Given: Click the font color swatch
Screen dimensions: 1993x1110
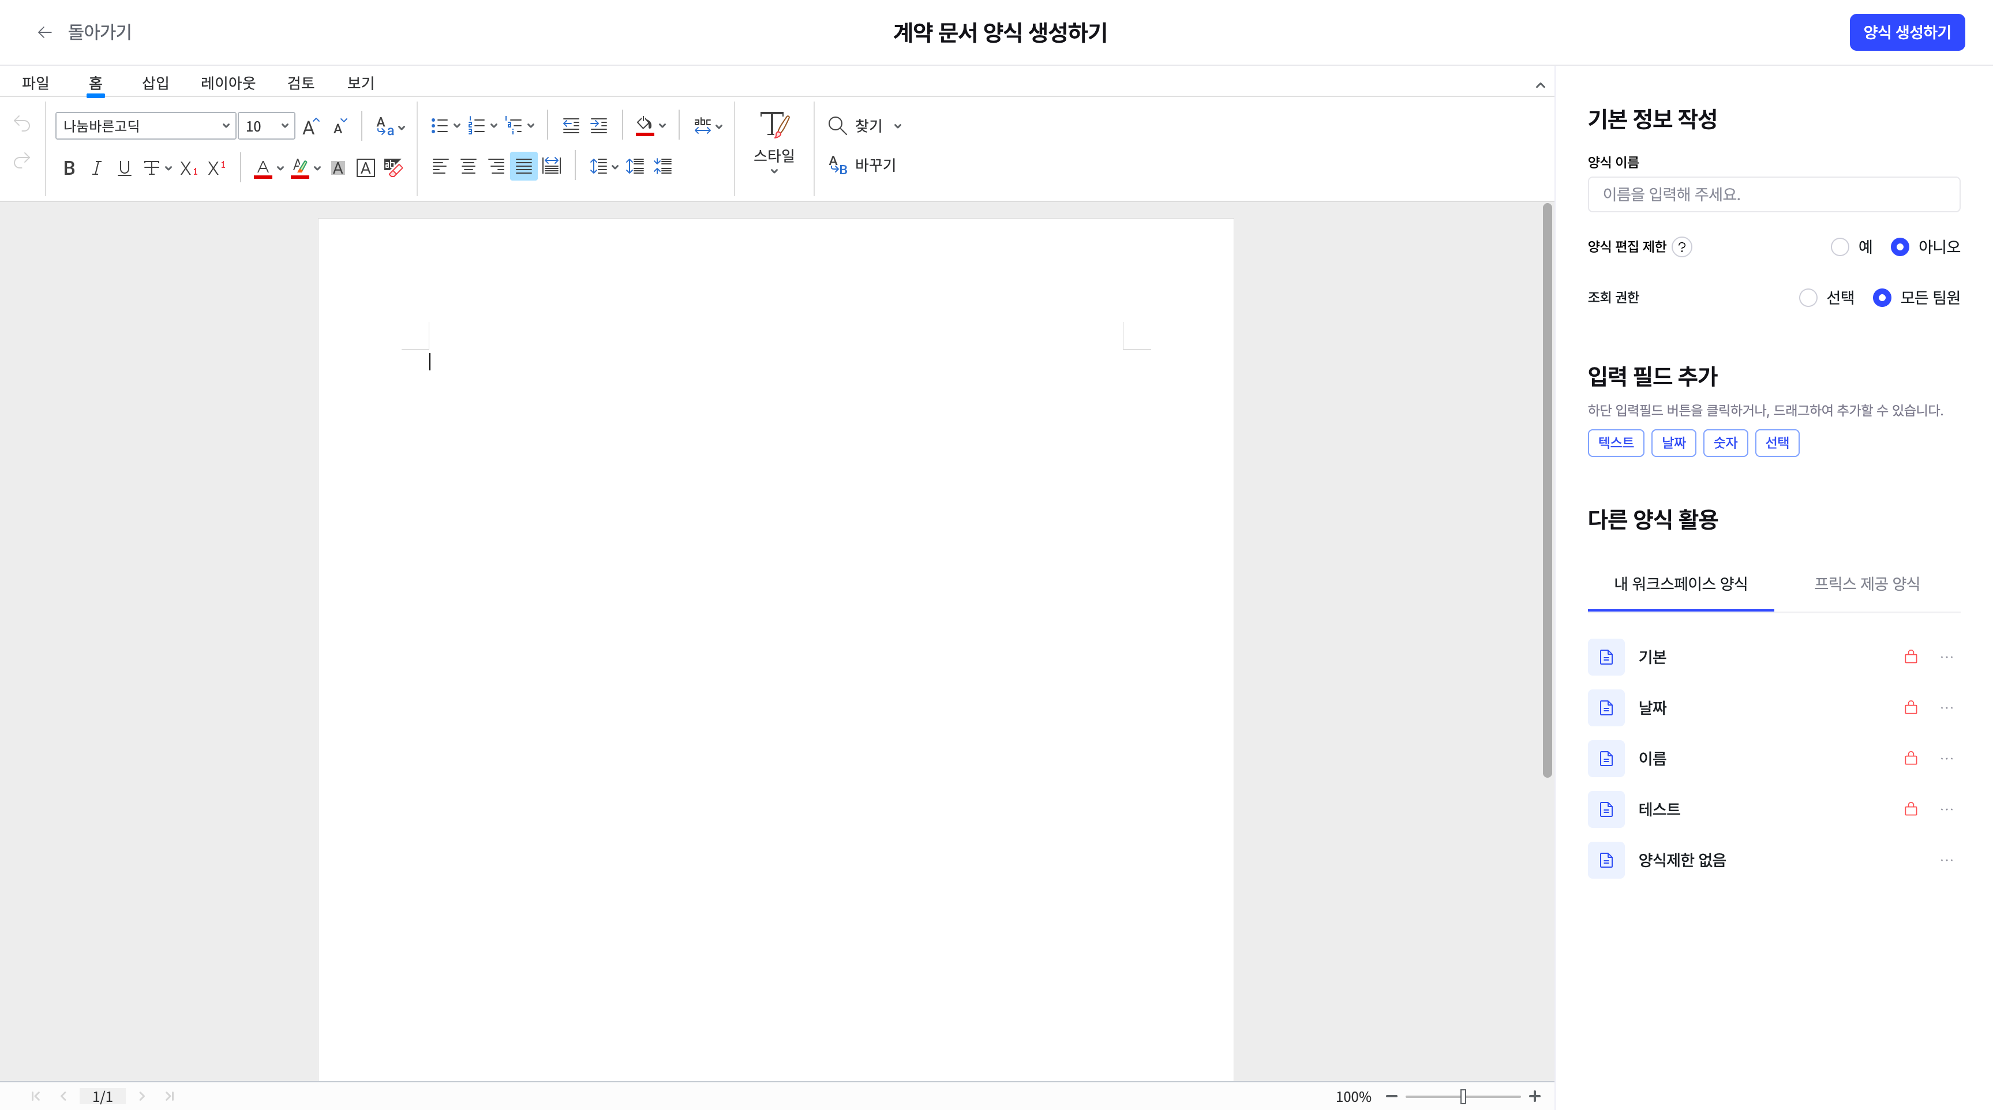Looking at the screenshot, I should pyautogui.click(x=263, y=168).
